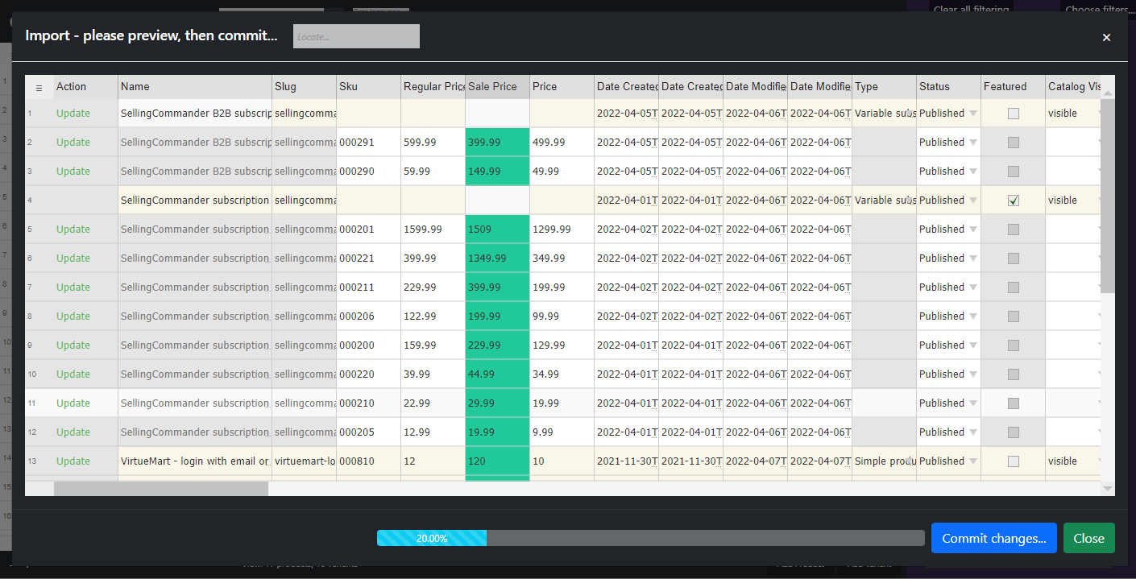The height and width of the screenshot is (579, 1136).
Task: Click the 20.00% progress bar
Action: click(431, 538)
